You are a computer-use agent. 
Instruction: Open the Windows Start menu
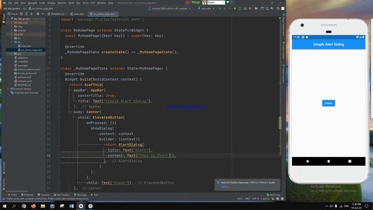[5, 206]
